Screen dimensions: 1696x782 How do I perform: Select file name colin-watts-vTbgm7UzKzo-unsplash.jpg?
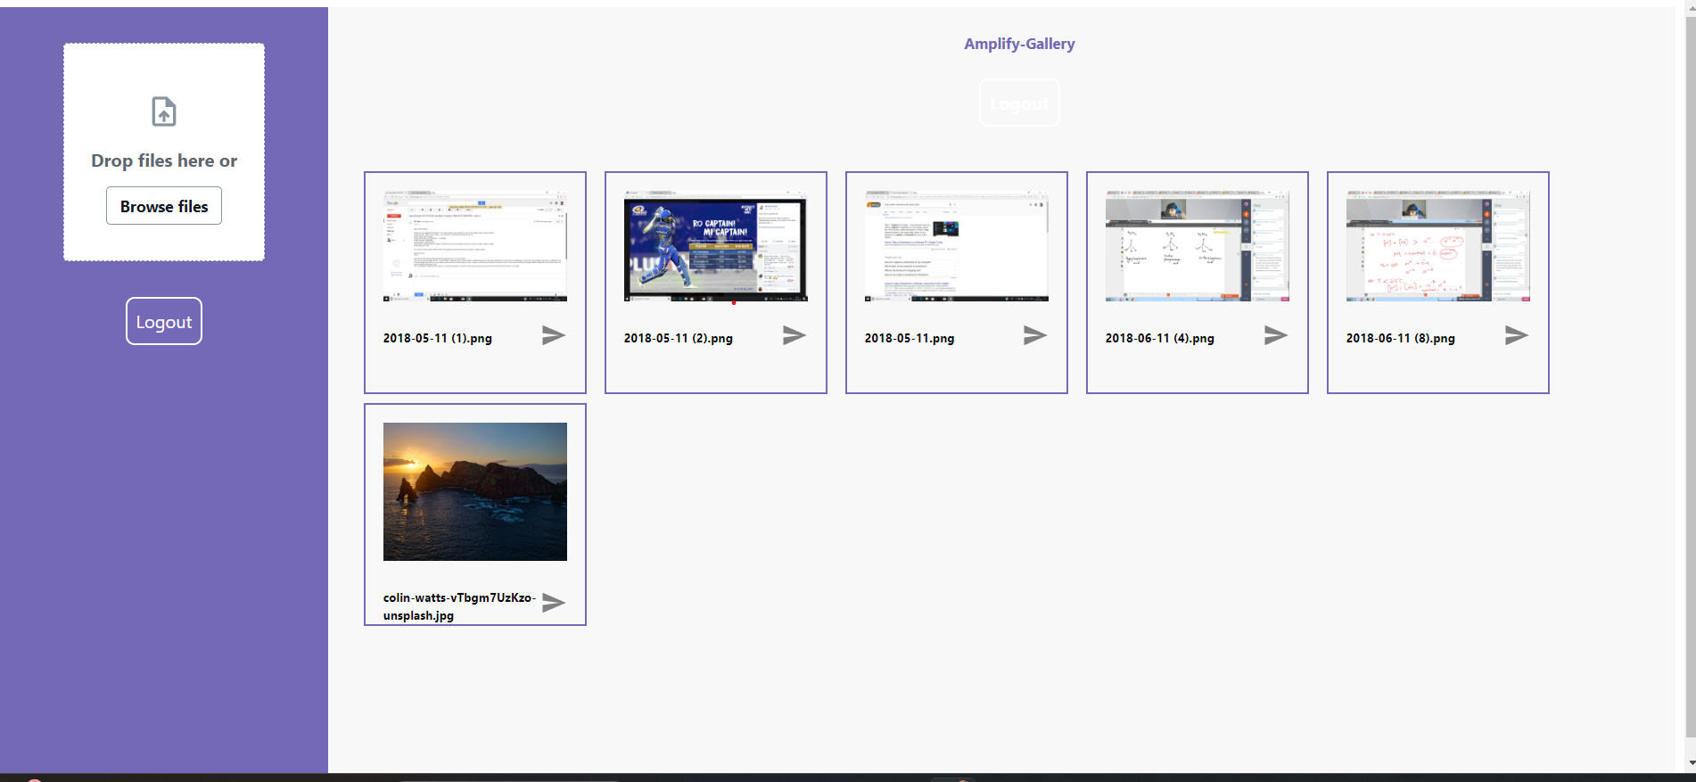pyautogui.click(x=459, y=606)
